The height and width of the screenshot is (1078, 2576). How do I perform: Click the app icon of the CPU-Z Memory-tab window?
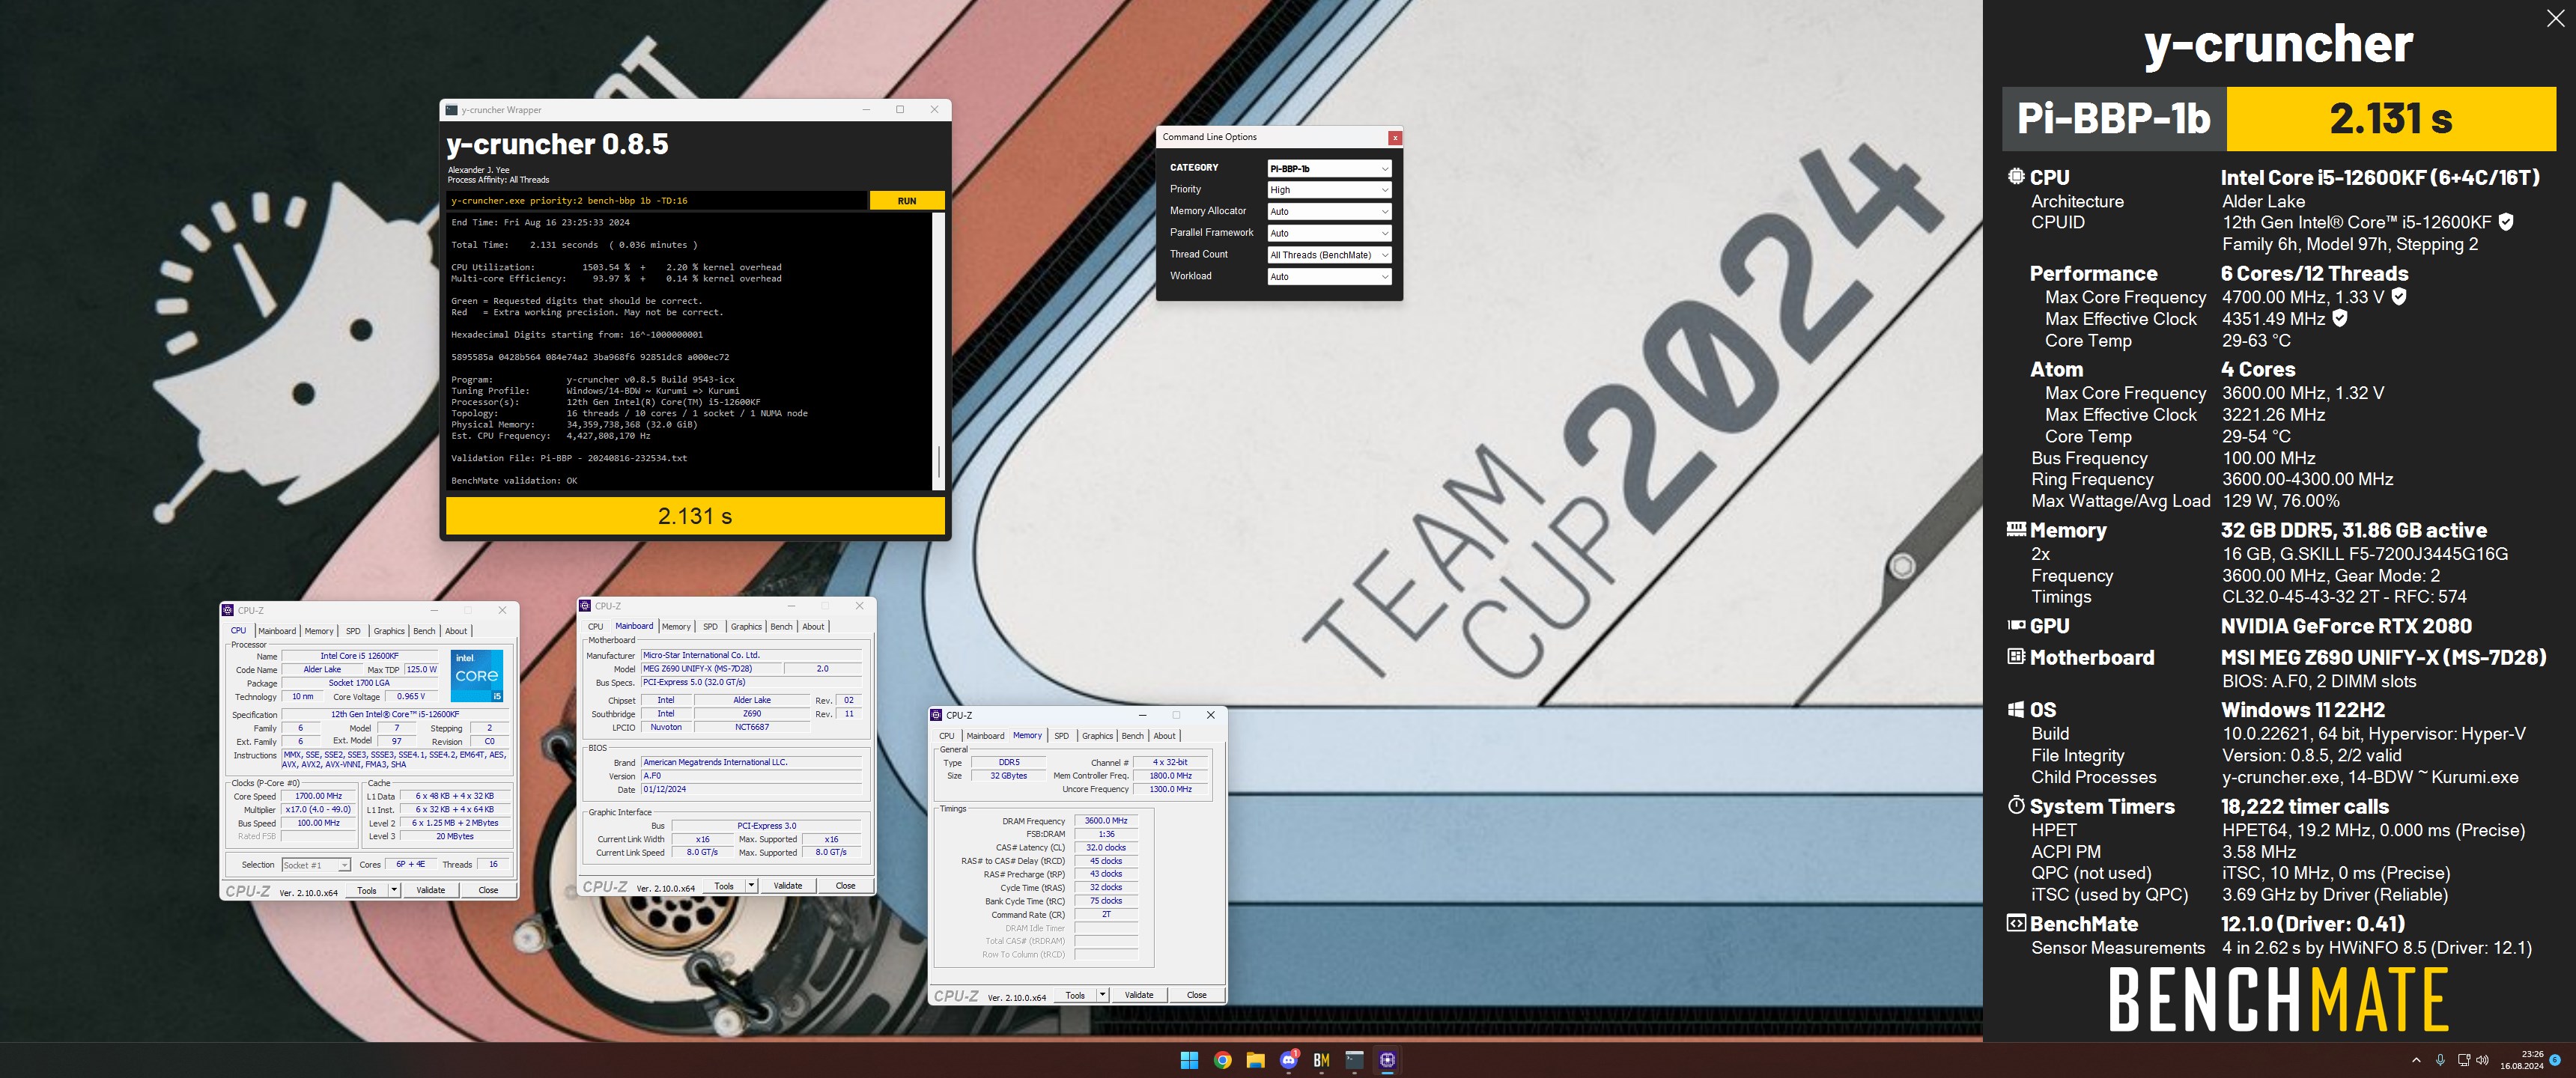936,715
